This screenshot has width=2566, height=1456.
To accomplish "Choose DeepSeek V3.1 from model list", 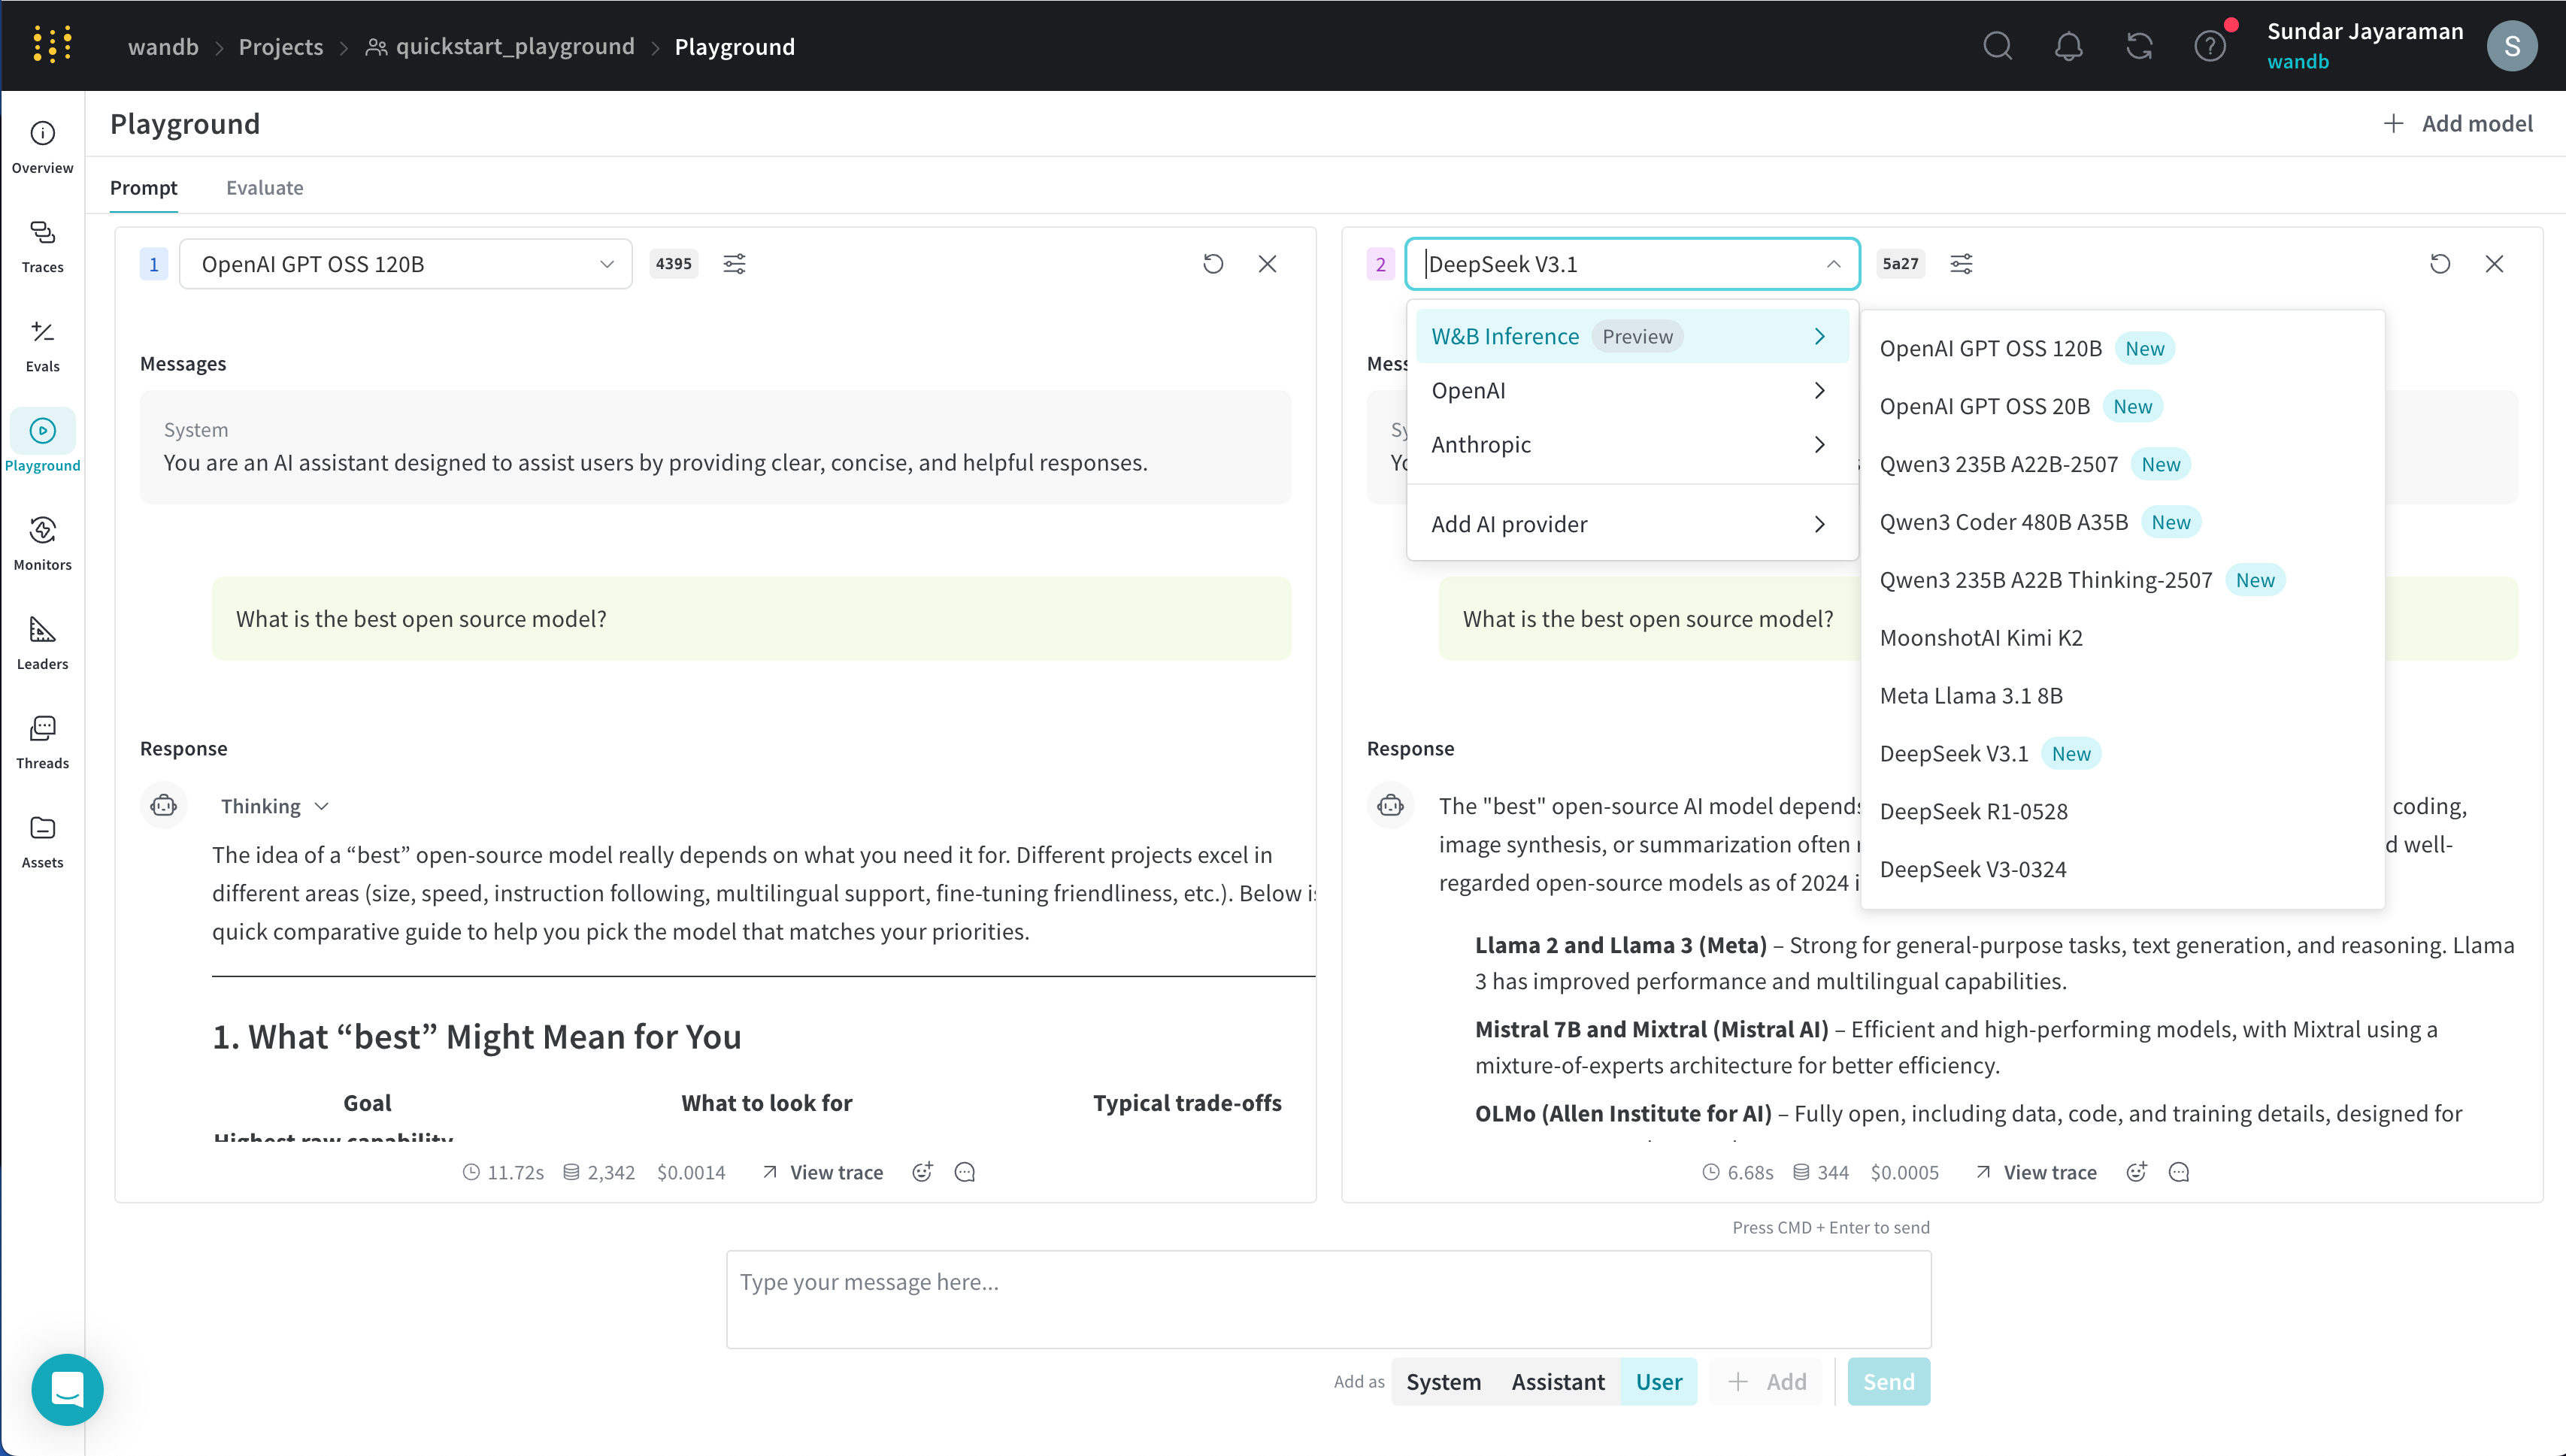I will point(2122,754).
